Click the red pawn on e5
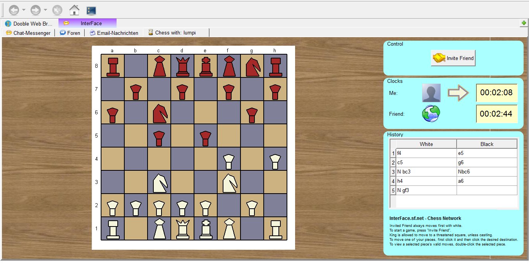 pos(206,139)
